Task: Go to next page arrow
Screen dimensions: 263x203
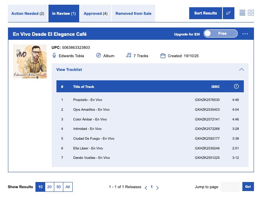Action: pyautogui.click(x=157, y=187)
